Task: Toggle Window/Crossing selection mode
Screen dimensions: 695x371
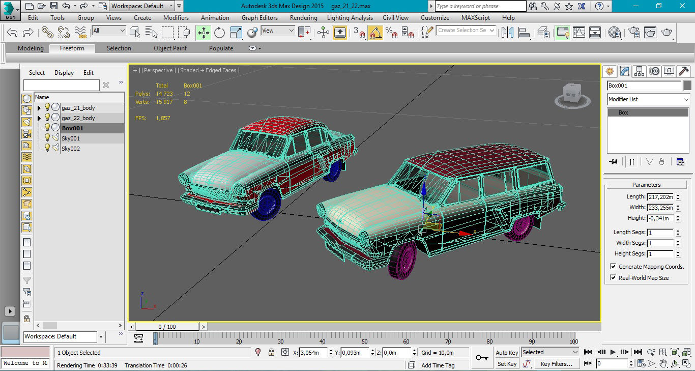Action: click(x=185, y=33)
